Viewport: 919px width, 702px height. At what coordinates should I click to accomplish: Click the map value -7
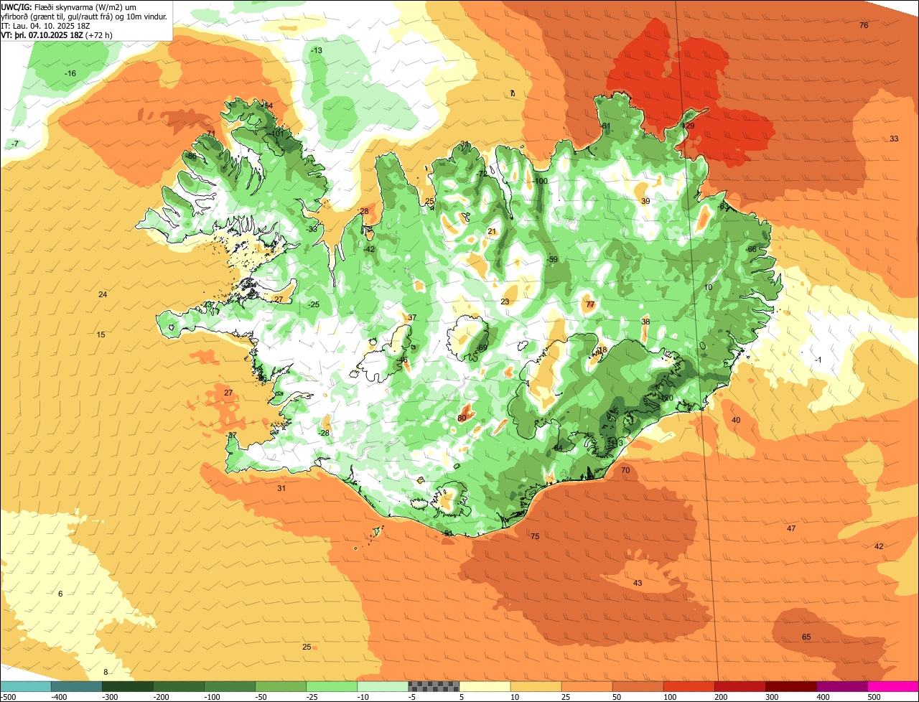[14, 144]
